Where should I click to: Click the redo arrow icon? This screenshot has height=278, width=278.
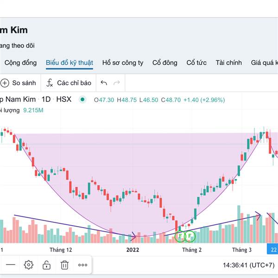pyautogui.click(x=117, y=82)
